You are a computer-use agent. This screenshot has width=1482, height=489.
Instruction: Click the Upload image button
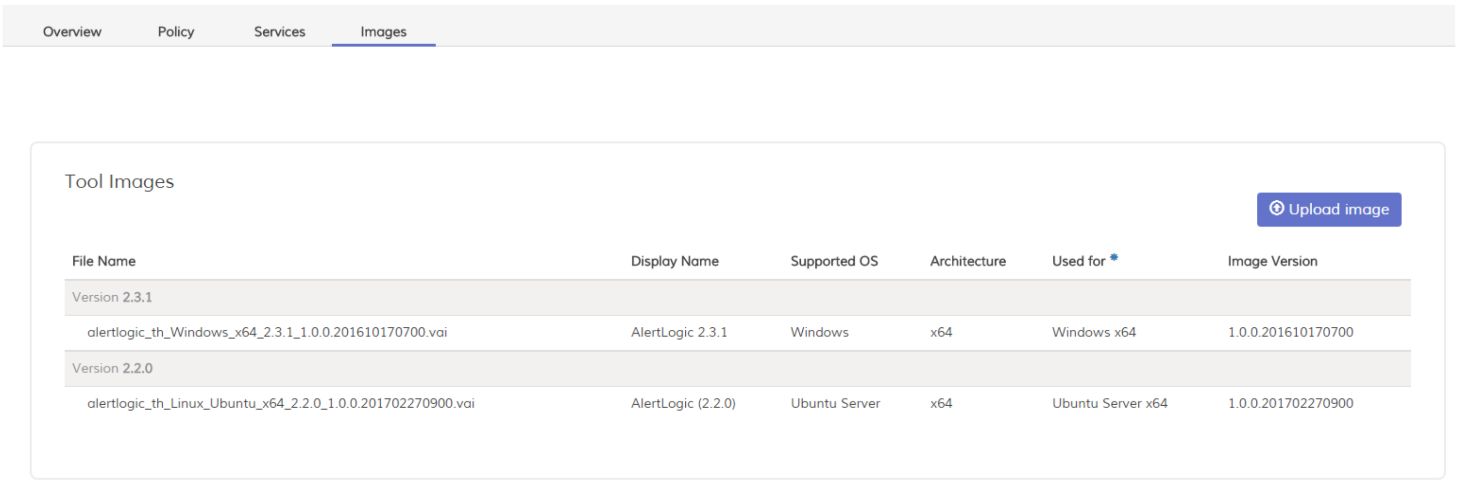tap(1328, 209)
